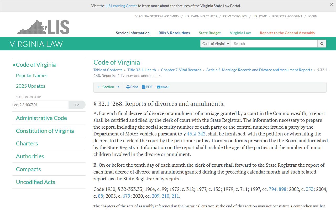The width and height of the screenshot is (336, 210).
Task: Click the Login link
Action: 312,16
